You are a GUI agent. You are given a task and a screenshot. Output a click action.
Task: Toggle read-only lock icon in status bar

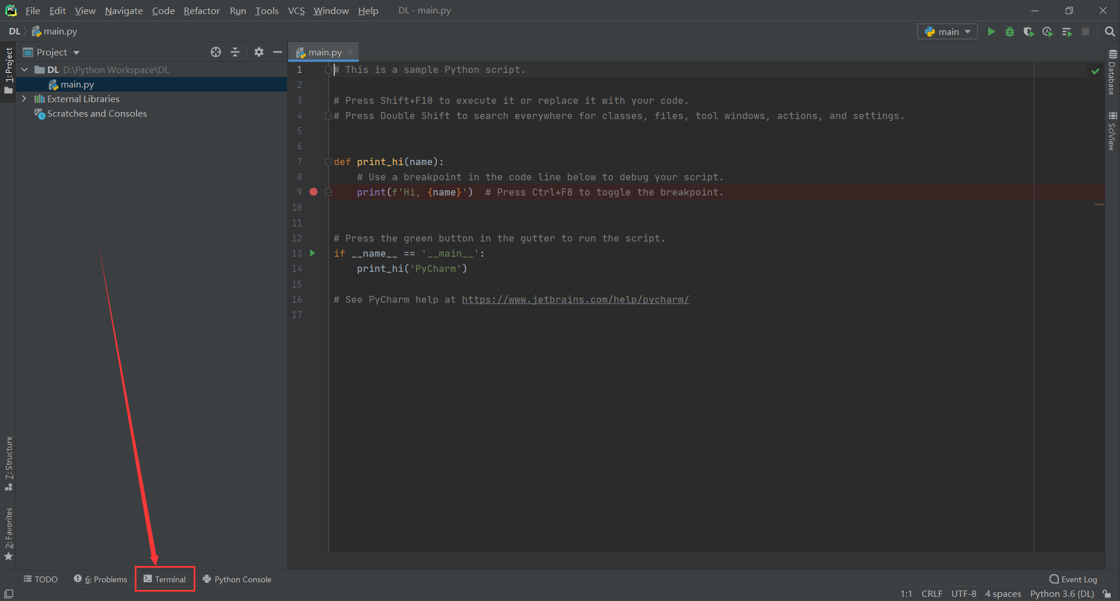(x=1107, y=594)
